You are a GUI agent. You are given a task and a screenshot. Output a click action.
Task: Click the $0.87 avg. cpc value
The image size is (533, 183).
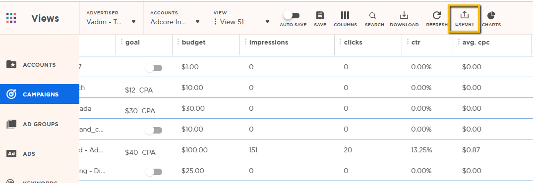click(x=471, y=150)
